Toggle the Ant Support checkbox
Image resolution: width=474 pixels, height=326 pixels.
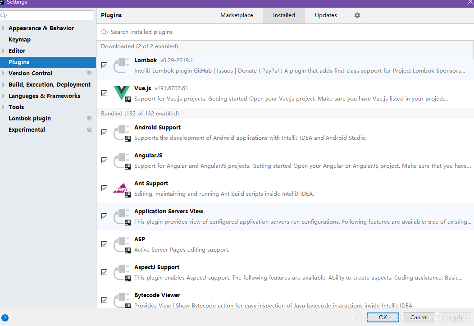(x=104, y=188)
